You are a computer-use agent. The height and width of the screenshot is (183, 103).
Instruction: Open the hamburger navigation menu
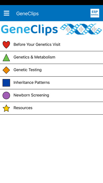pos(6,13)
